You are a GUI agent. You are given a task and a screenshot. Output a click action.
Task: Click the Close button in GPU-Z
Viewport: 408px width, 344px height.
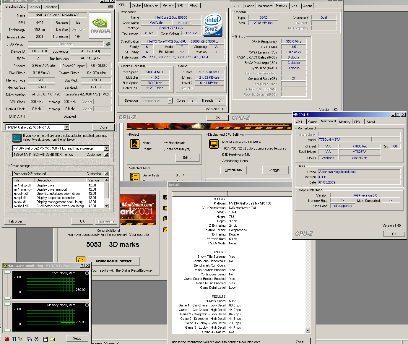[103, 127]
